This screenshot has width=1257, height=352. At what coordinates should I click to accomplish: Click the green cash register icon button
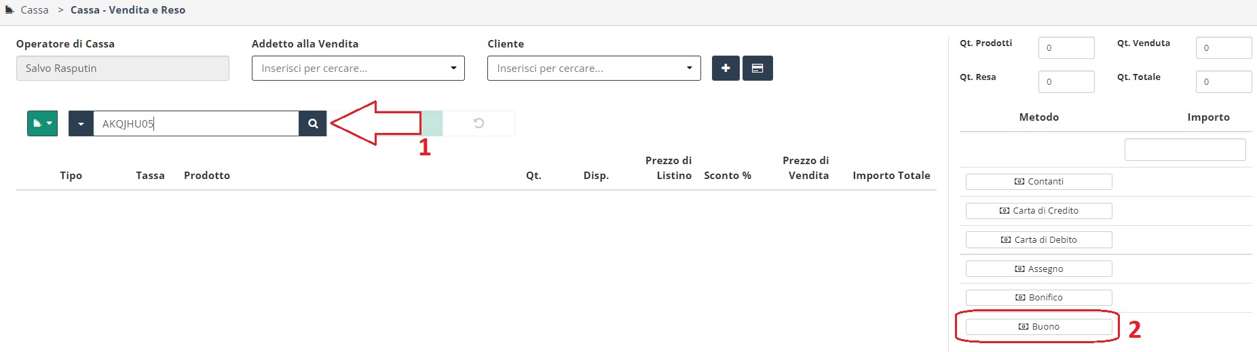pyautogui.click(x=42, y=123)
